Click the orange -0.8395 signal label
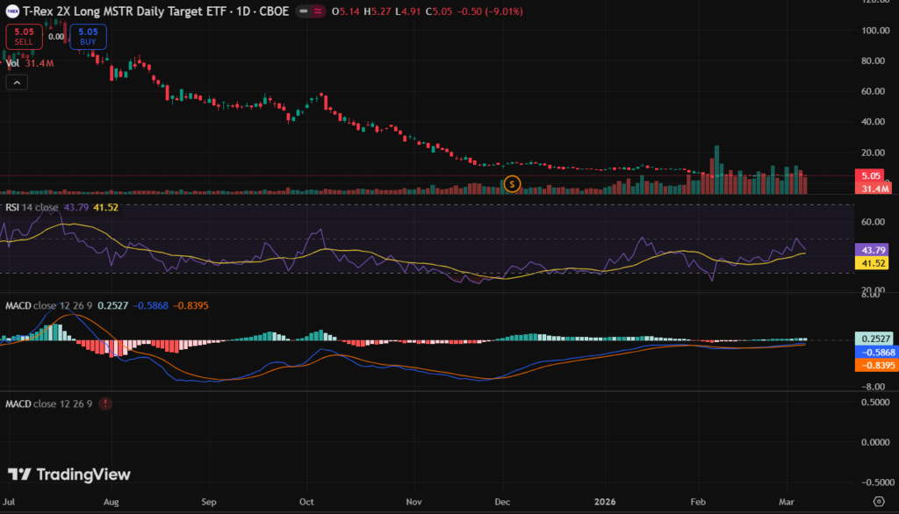Image resolution: width=899 pixels, height=514 pixels. (874, 364)
